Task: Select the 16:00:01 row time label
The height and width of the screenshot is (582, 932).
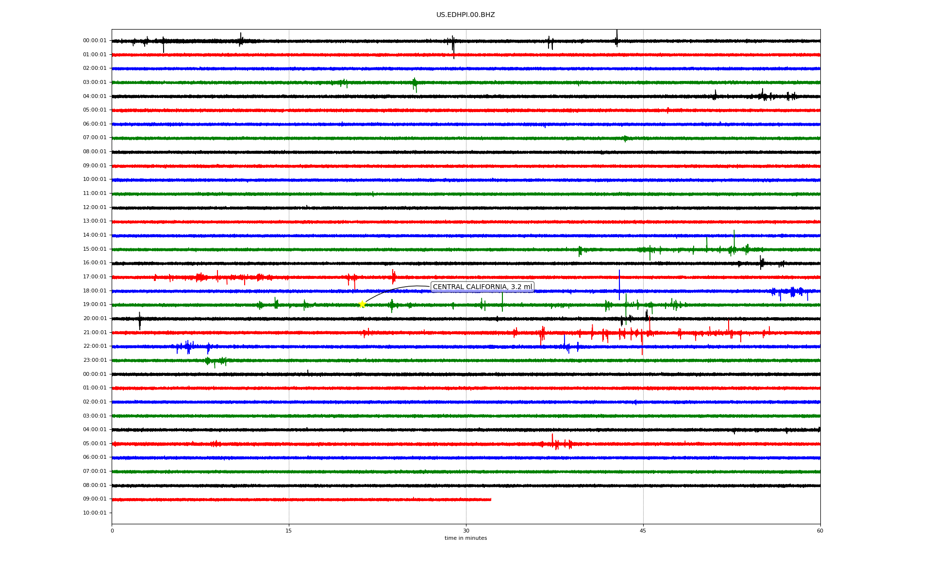Action: pyautogui.click(x=95, y=263)
